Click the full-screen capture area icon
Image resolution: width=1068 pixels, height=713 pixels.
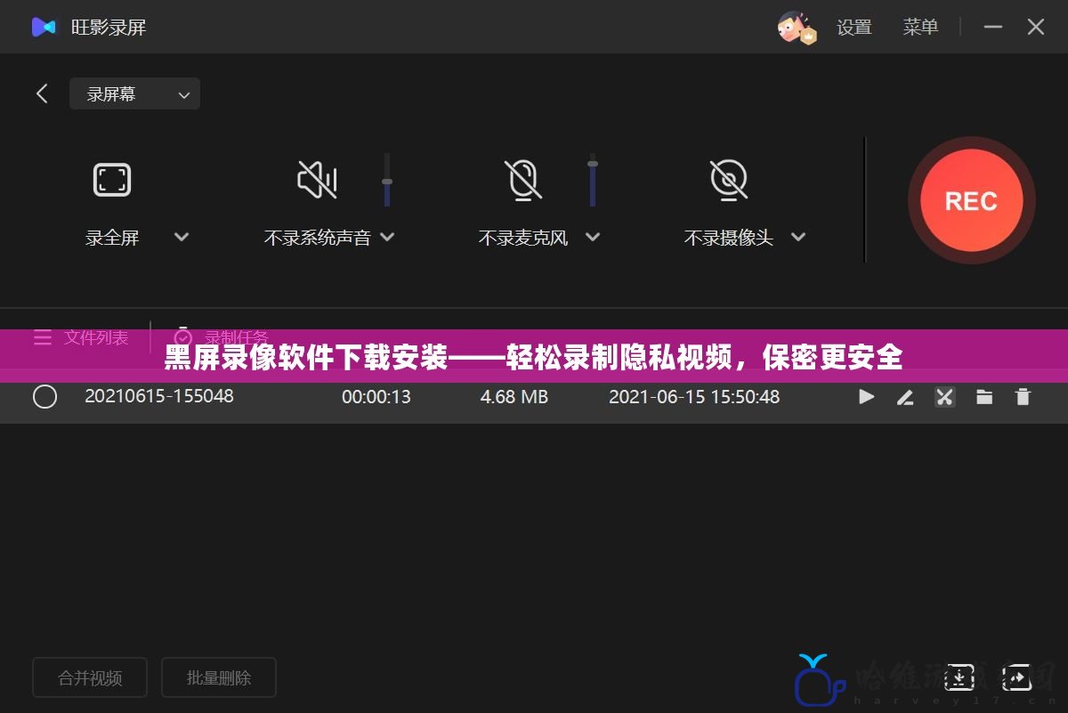point(112,180)
